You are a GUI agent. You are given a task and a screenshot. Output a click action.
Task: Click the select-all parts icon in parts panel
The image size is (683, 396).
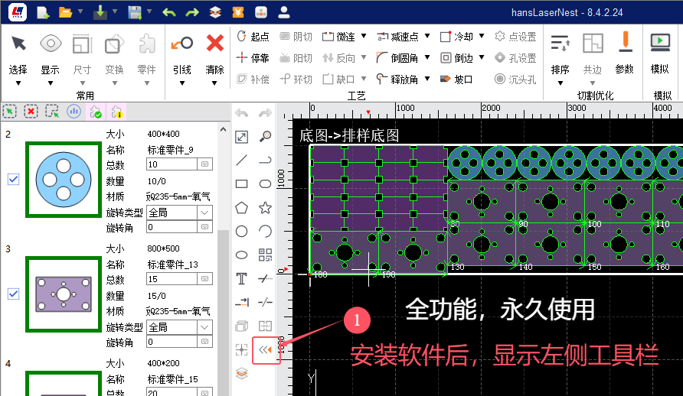(x=10, y=112)
